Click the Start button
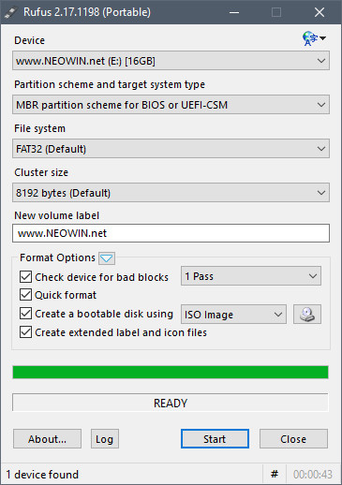 [x=215, y=439]
